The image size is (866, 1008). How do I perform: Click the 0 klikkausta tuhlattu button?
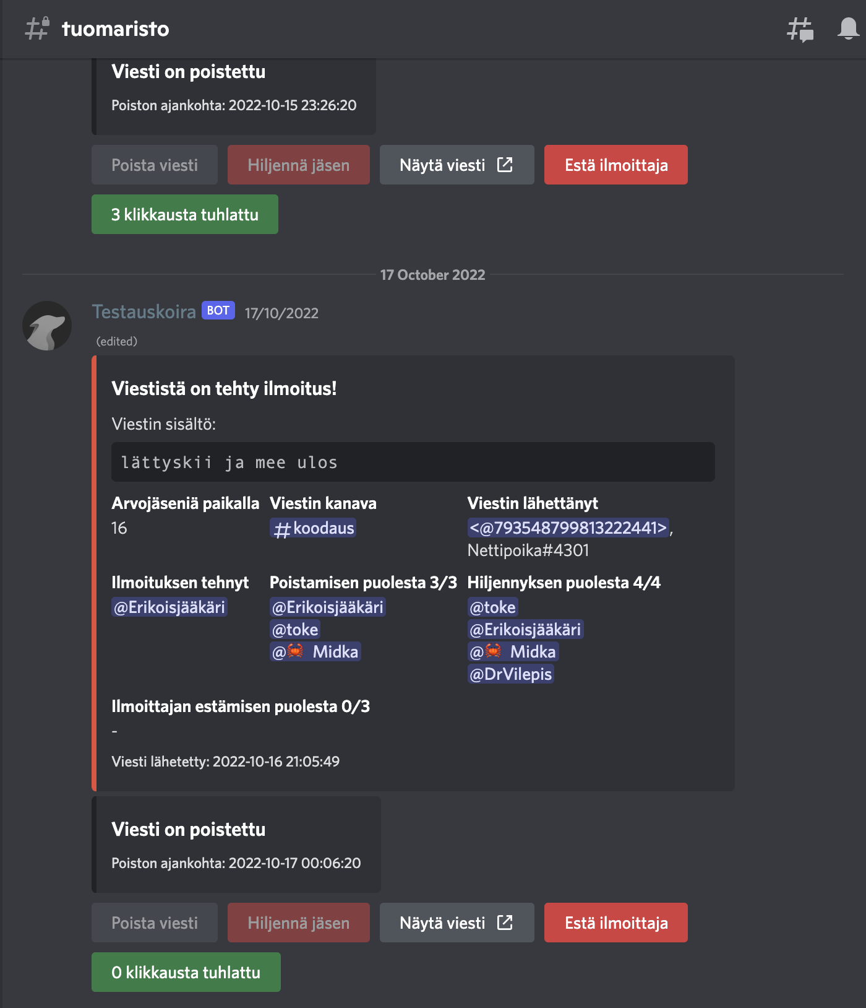point(186,972)
